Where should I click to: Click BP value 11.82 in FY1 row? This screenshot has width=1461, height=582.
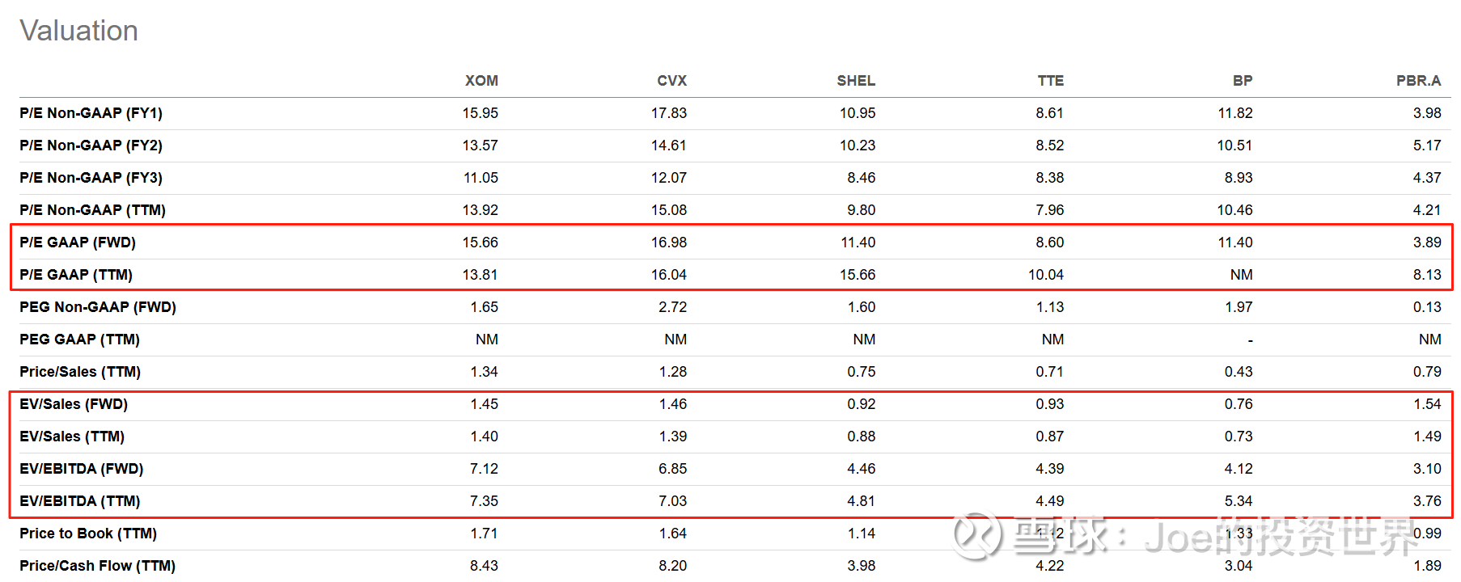point(1235,113)
